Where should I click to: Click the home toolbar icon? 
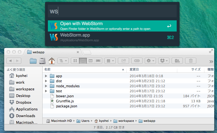click(52, 61)
